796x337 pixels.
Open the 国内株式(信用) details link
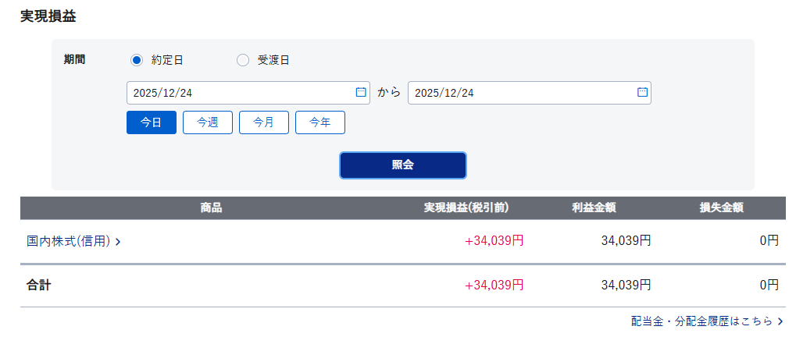[68, 241]
